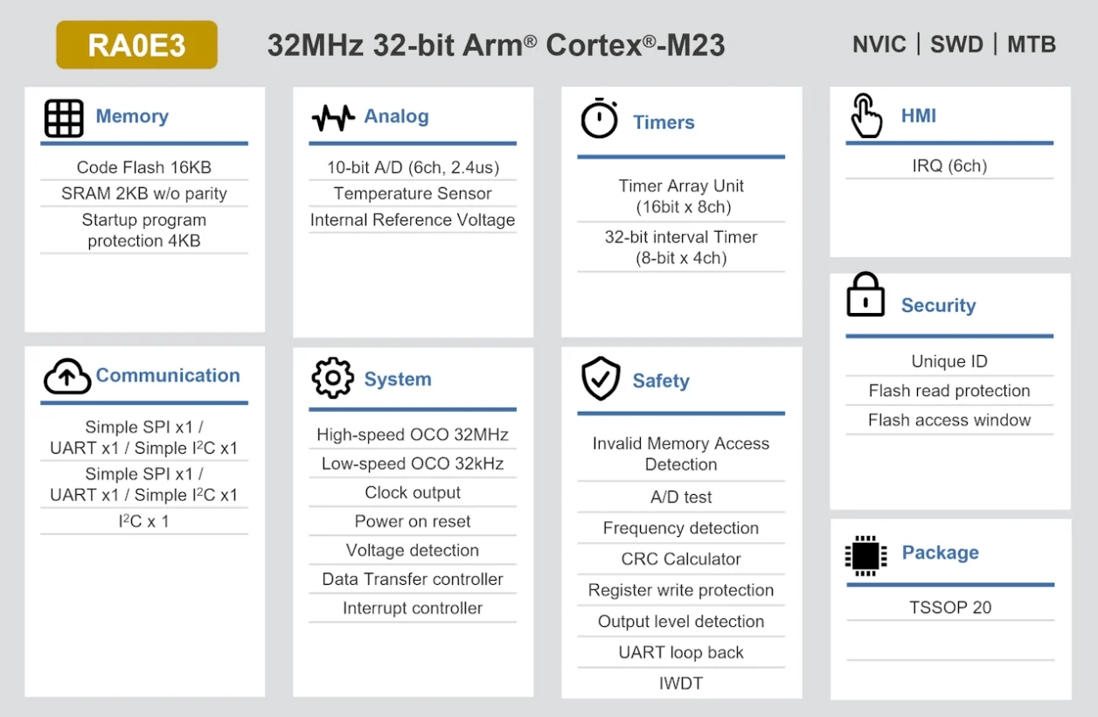The height and width of the screenshot is (717, 1098).
Task: Click the Package chip icon
Action: pyautogui.click(x=865, y=555)
